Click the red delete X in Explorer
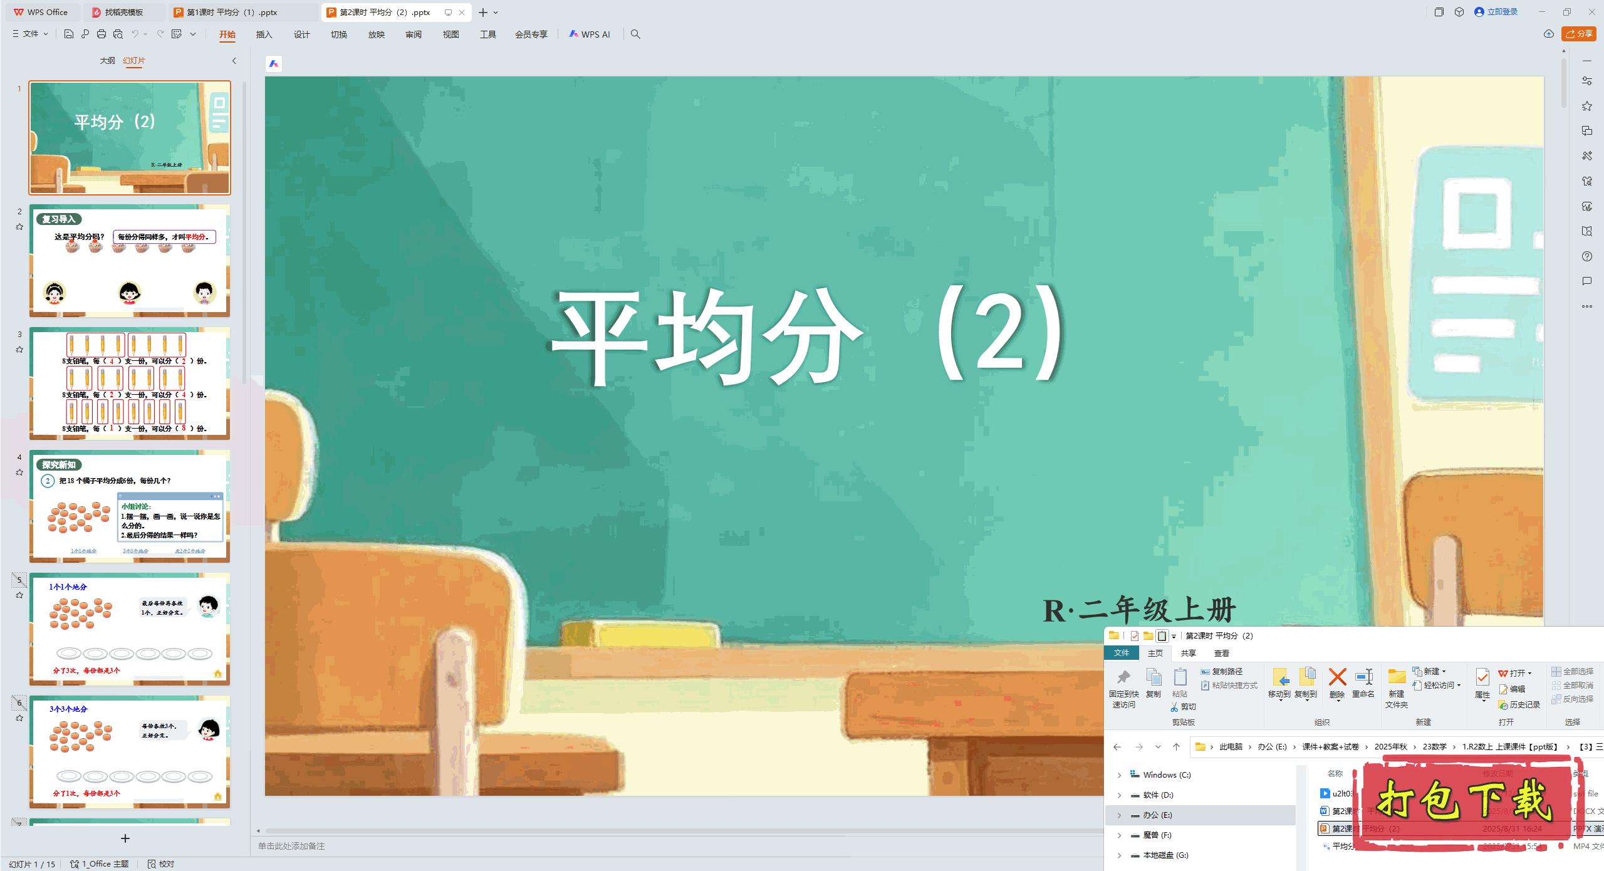Viewport: 1604px width, 871px height. coord(1337,677)
